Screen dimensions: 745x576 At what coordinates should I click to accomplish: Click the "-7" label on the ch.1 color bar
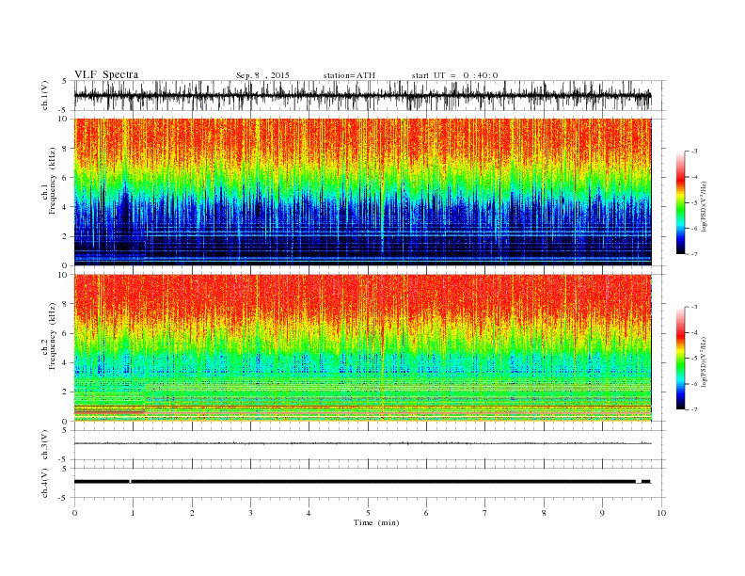pyautogui.click(x=694, y=254)
